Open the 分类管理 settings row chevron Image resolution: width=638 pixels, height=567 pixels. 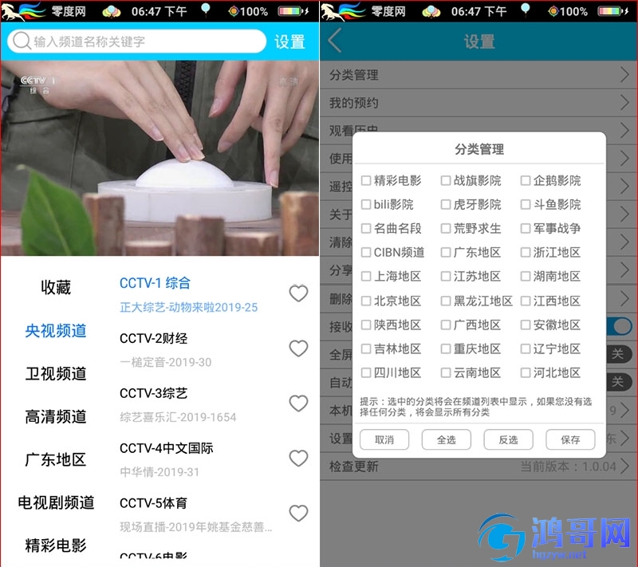[624, 74]
